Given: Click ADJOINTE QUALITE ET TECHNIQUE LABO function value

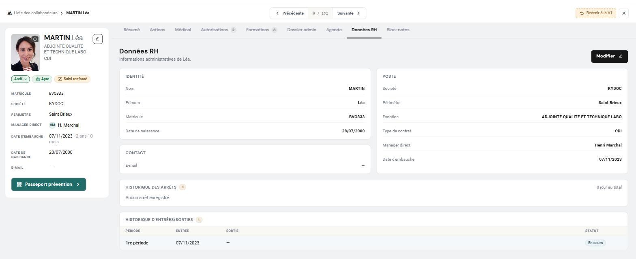Looking at the screenshot, I should [x=582, y=117].
